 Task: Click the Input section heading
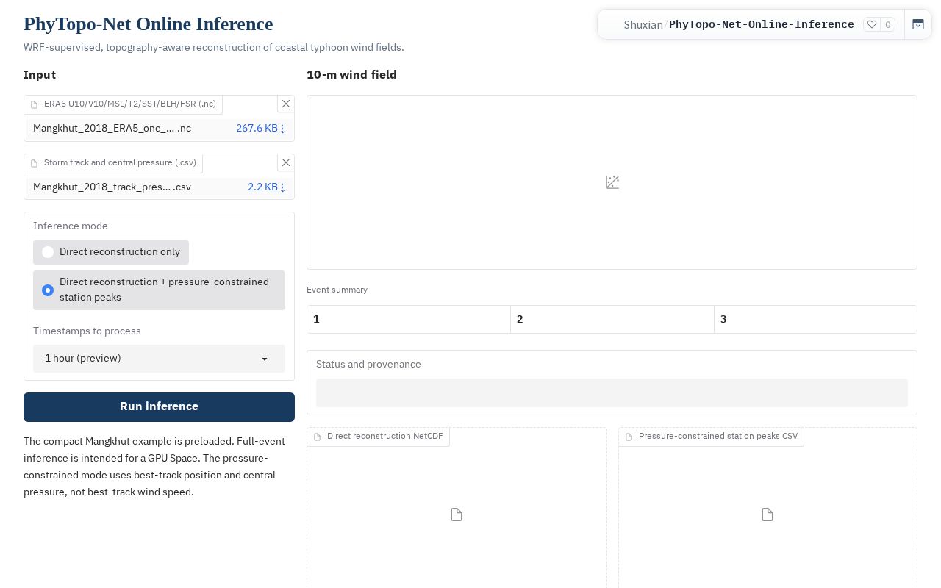tap(40, 75)
